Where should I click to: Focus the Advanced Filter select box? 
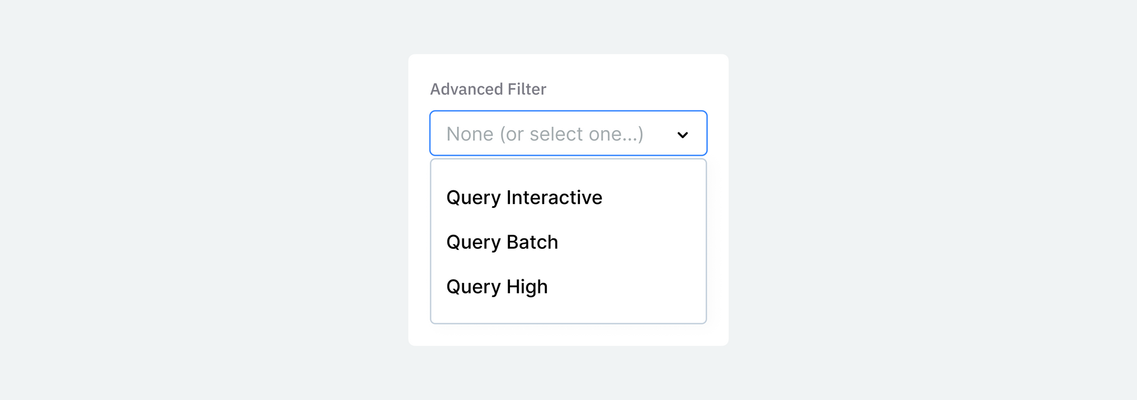click(568, 133)
